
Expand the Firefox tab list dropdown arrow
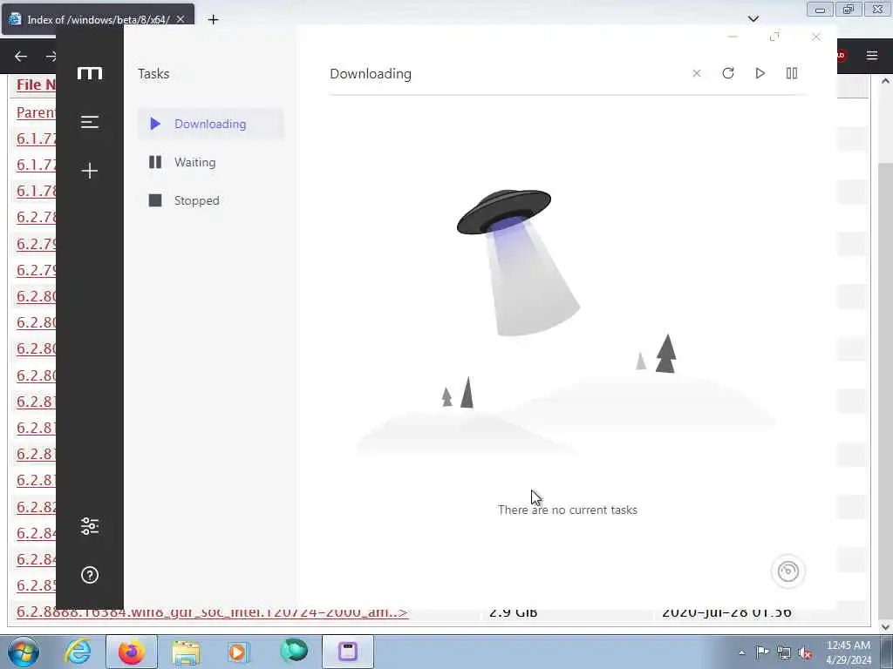pos(753,19)
